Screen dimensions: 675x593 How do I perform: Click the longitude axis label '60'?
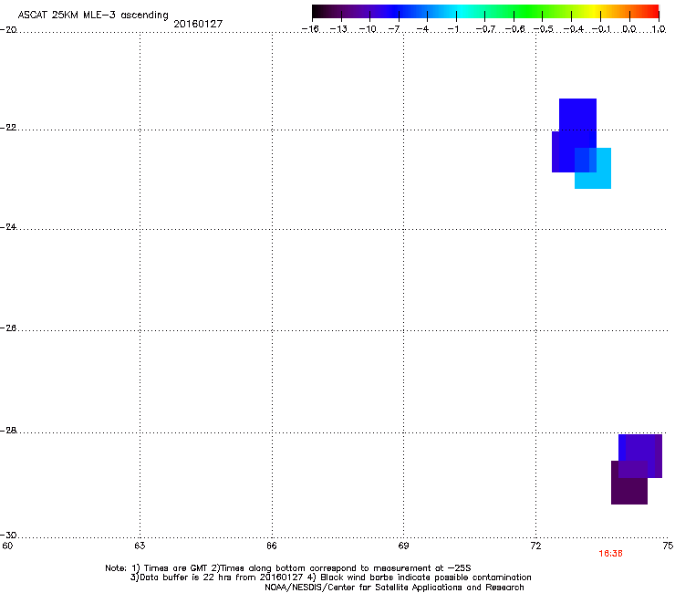[7, 546]
